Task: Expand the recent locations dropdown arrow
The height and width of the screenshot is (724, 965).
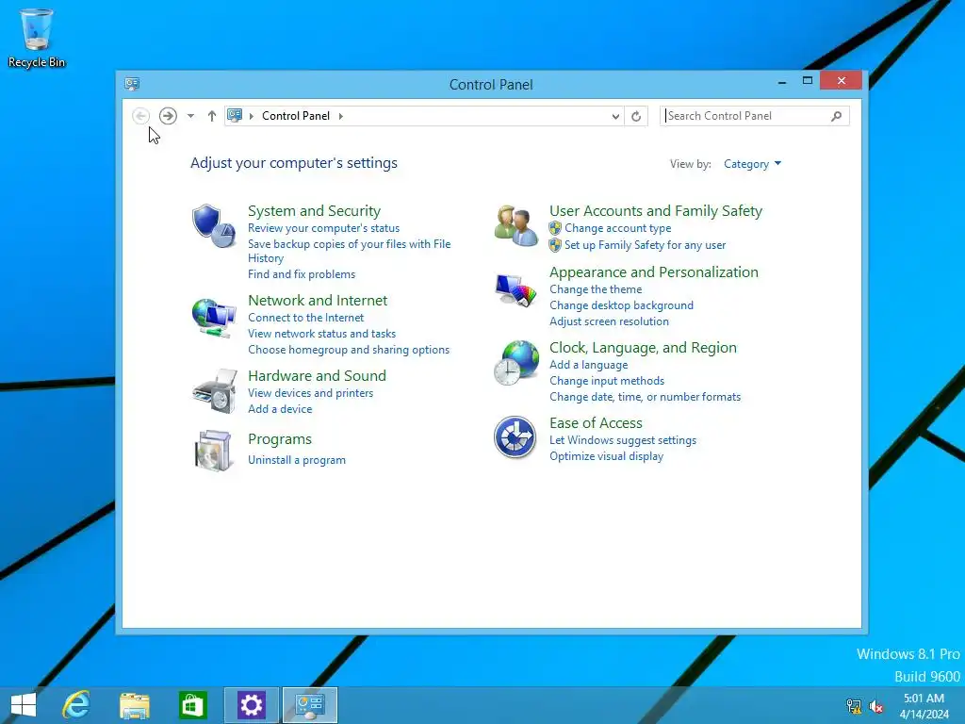Action: pos(190,116)
